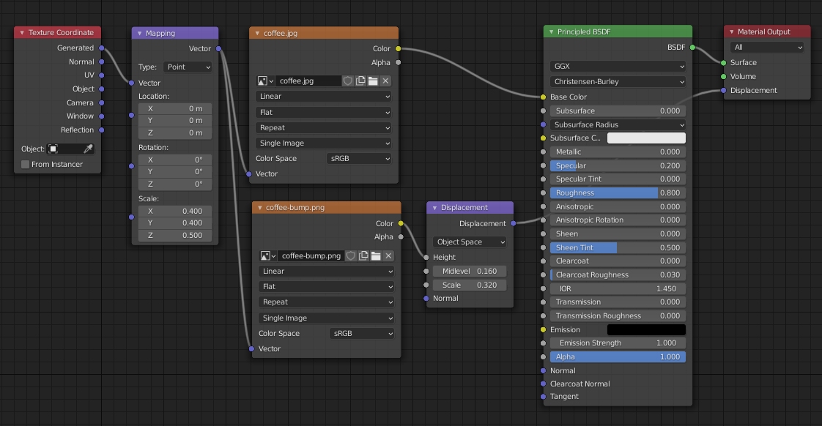
Task: Open the GGX distribution dropdown
Action: pyautogui.click(x=618, y=66)
